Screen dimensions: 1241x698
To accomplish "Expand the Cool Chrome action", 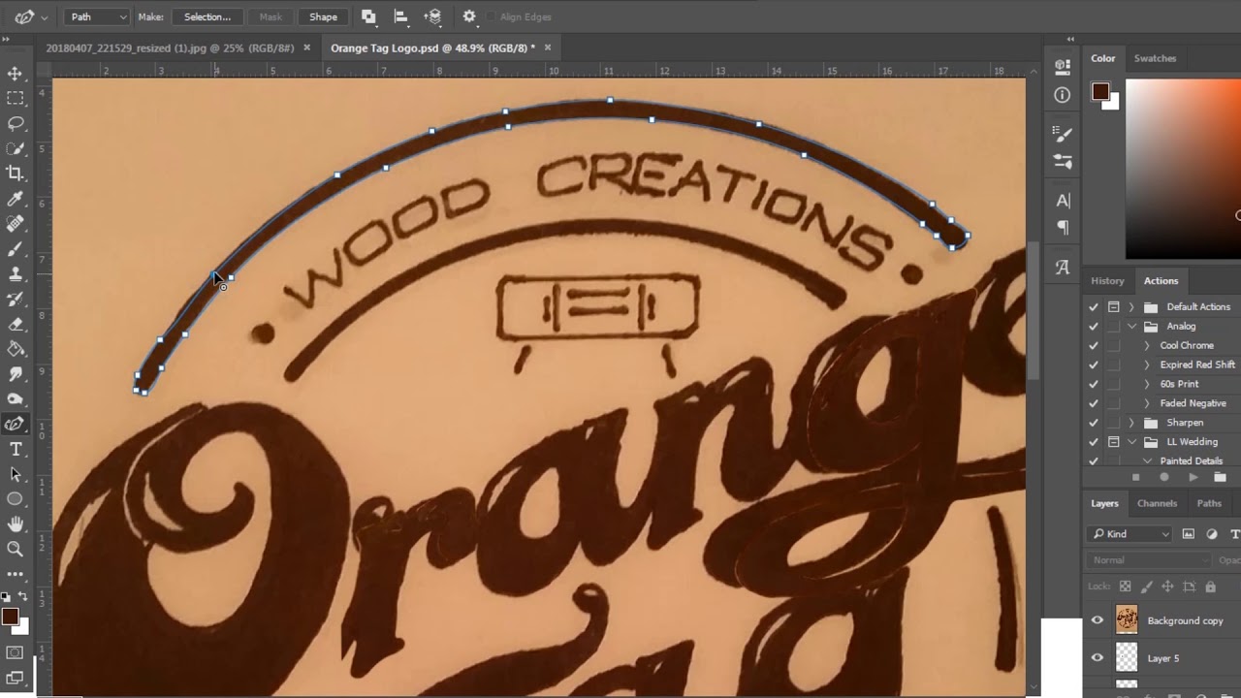I will [x=1147, y=345].
